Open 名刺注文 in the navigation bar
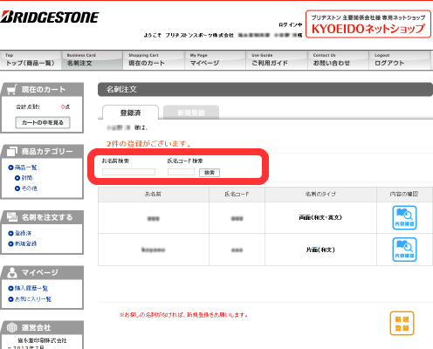The height and width of the screenshot is (349, 433). (x=92, y=60)
